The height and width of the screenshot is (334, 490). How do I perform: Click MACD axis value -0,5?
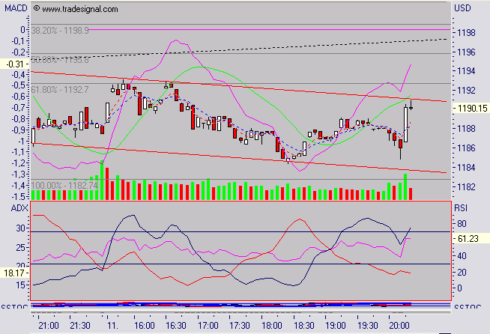[x=19, y=85]
